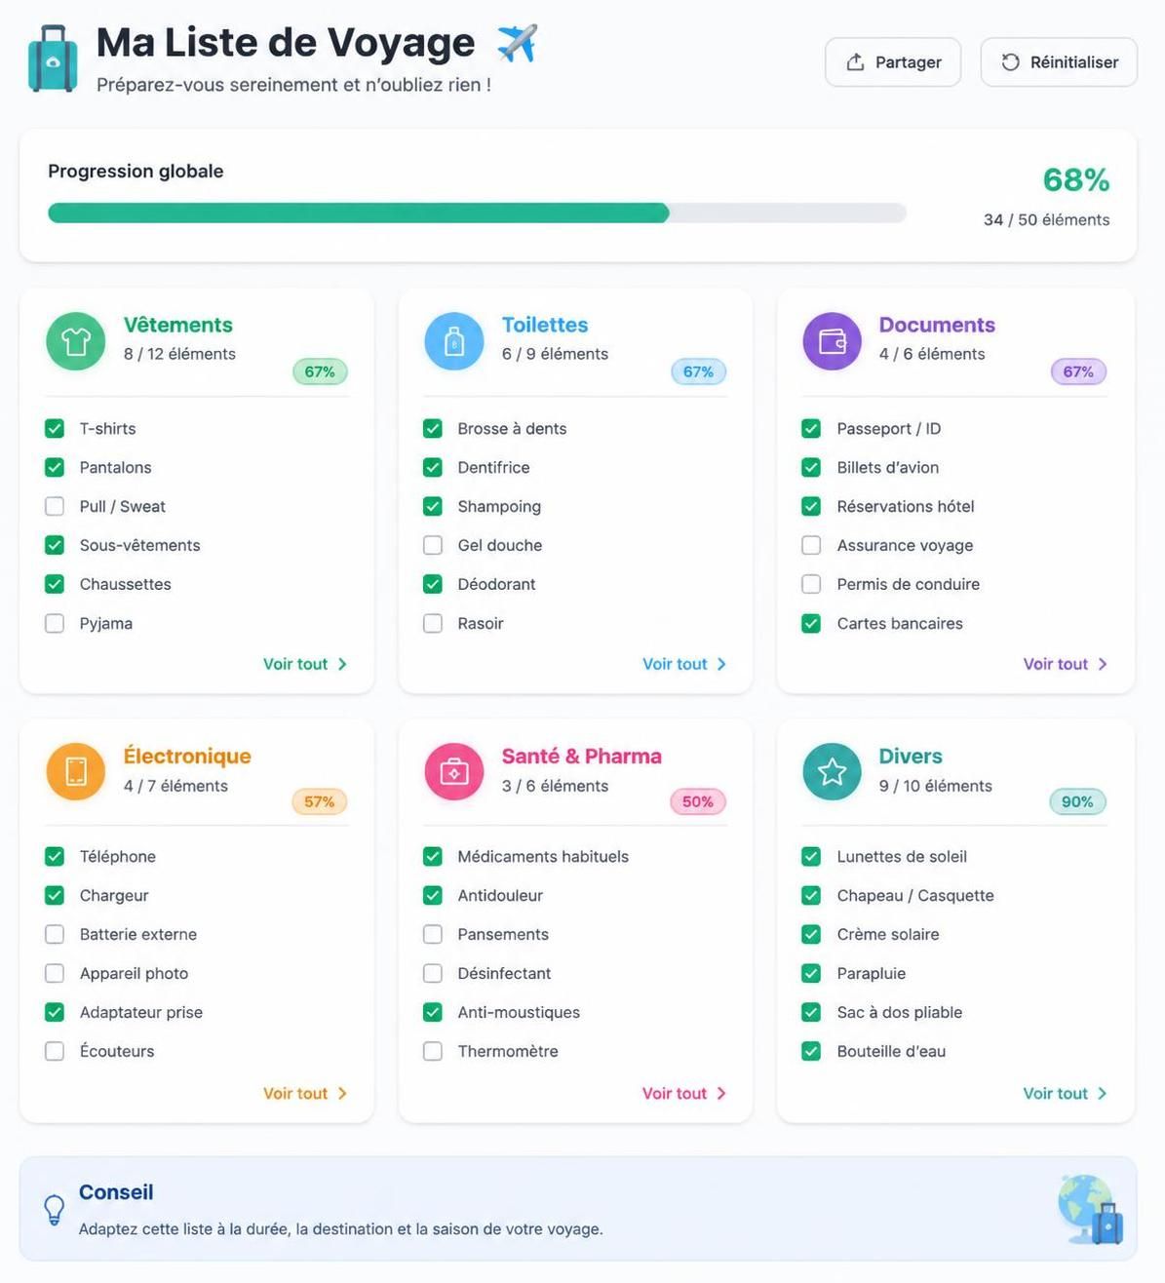
Task: Click the Documents card title
Action: pos(937,325)
